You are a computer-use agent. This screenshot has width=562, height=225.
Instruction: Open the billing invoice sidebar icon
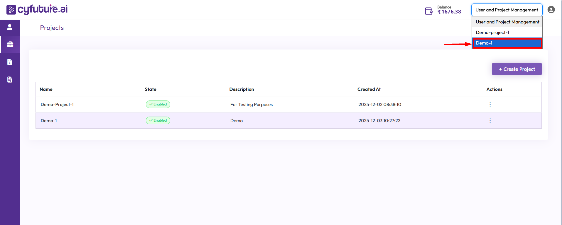point(10,62)
